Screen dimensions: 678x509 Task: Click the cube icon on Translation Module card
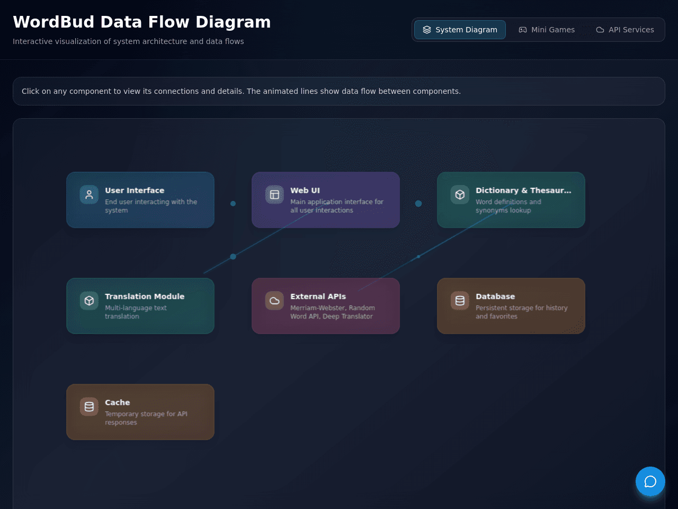point(89,301)
